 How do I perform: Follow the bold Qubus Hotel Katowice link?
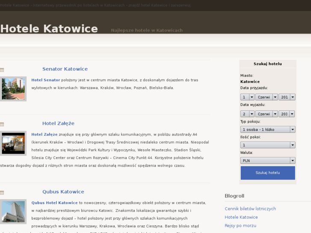pos(54,203)
